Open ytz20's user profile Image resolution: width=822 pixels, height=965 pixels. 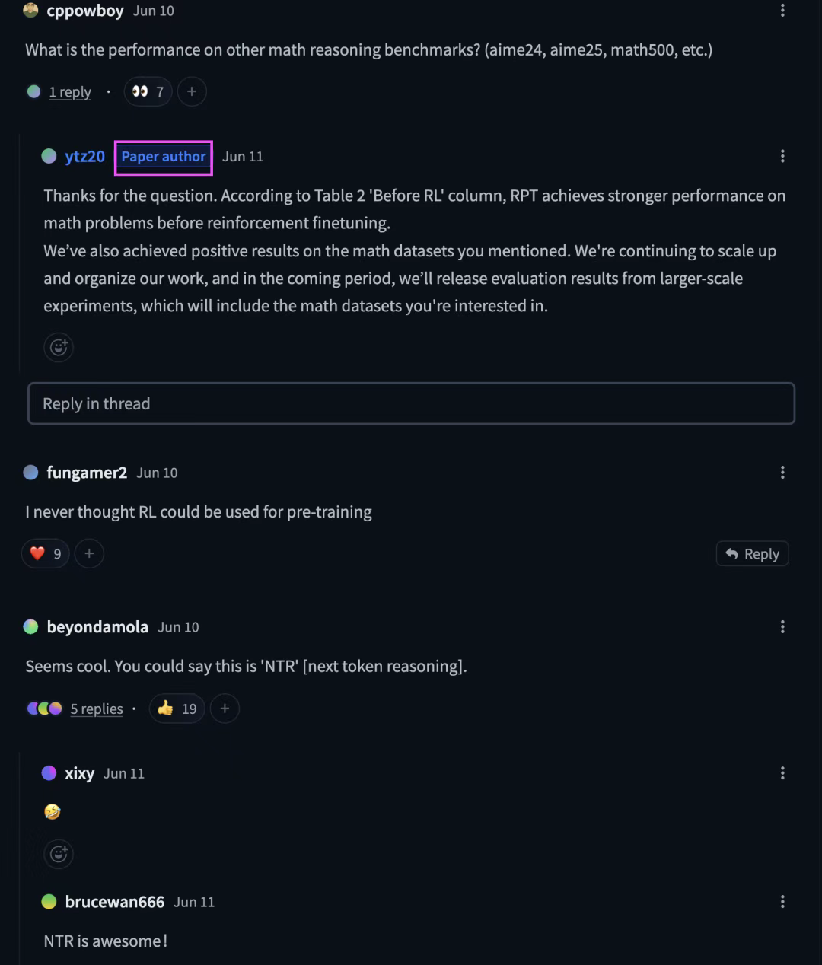click(84, 156)
